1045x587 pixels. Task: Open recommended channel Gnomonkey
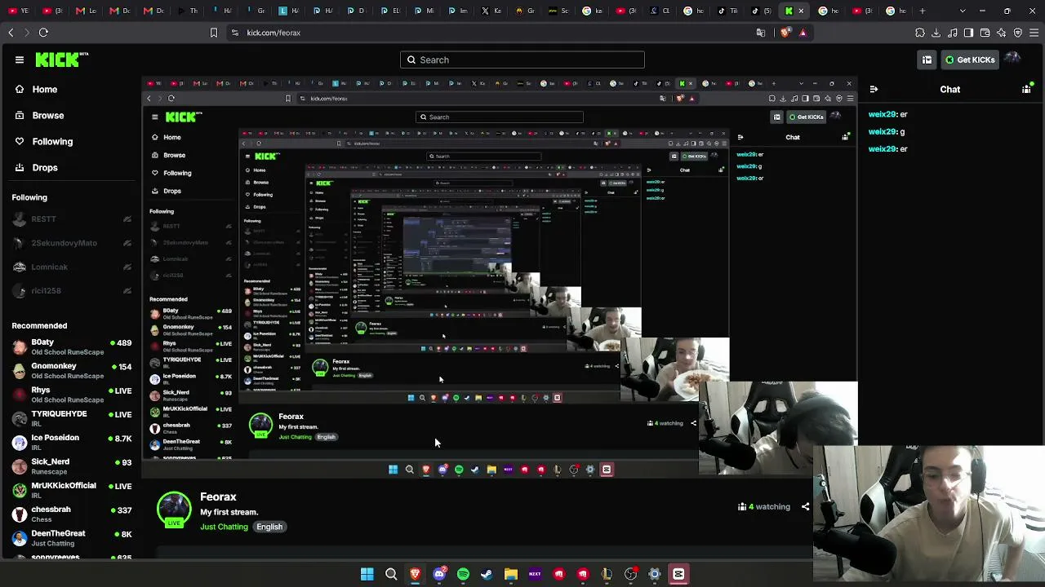71,371
